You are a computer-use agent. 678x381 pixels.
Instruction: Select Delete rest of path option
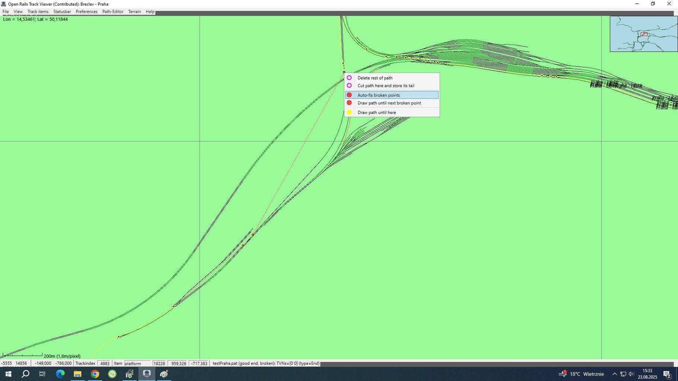[x=375, y=78]
